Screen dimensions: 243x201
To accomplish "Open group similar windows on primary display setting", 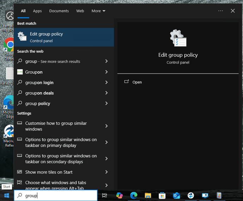I will click(x=64, y=142).
